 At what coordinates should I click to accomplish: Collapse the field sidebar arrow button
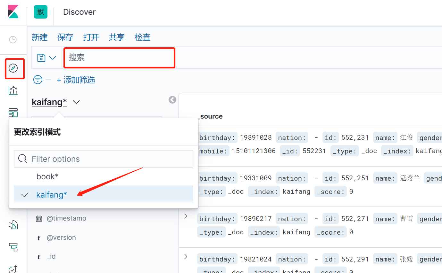[172, 100]
